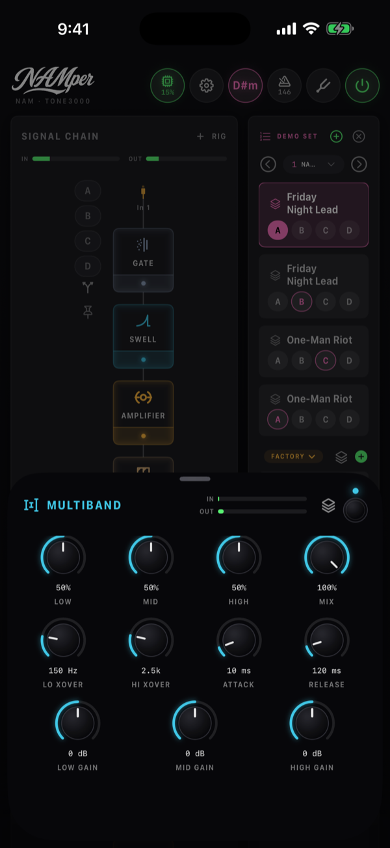The image size is (390, 848).
Task: Click the LO XOVER knob
Action: tap(63, 640)
